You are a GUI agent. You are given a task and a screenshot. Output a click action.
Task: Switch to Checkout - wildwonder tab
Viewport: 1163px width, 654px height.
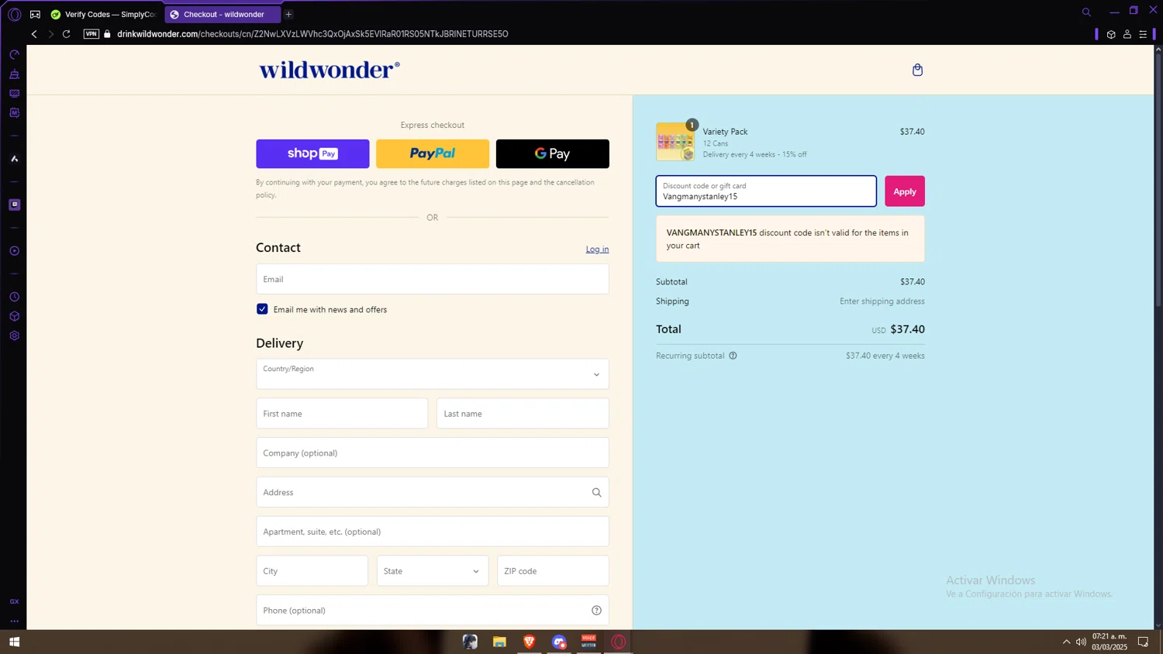coord(222,14)
